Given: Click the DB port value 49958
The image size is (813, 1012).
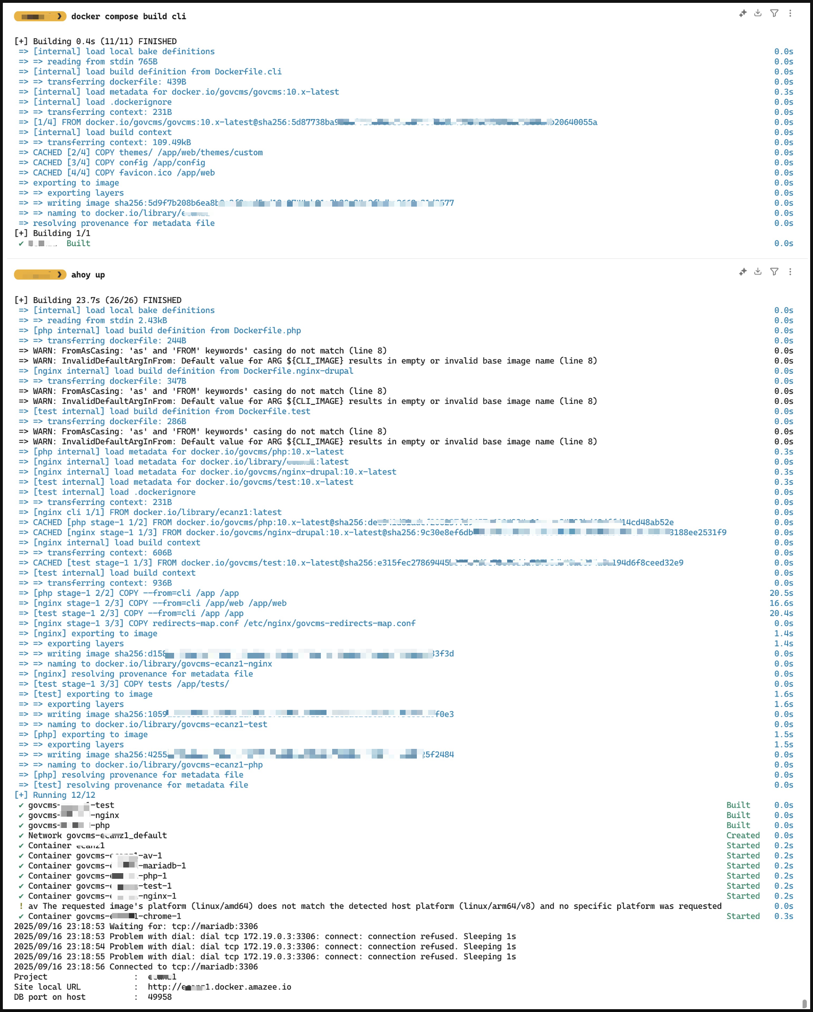Looking at the screenshot, I should point(160,997).
